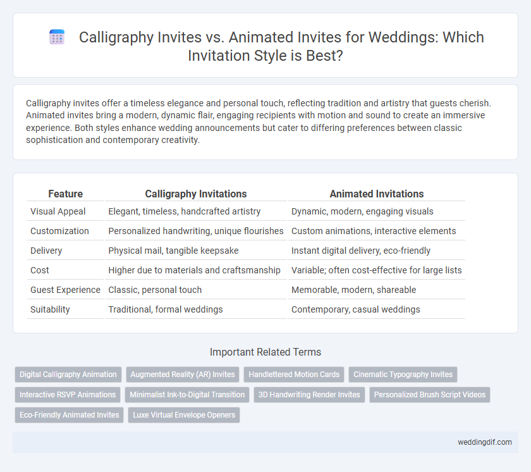Click 'Variable; often cost-effective for large lists' cell
Viewport: 531px width, 472px height.
377,270
